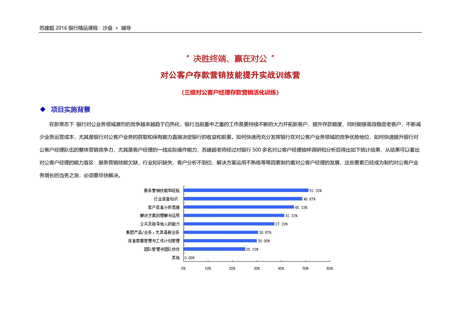This screenshot has width=460, height=325.
Task: Click chart label 行业信息知识
Action: (166, 199)
